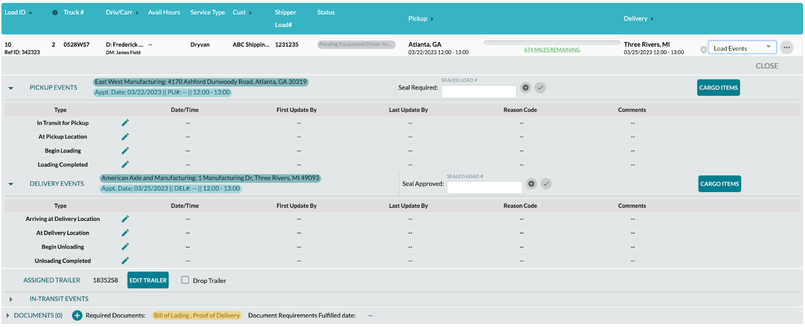Viewport: 805px width, 327px height.
Task: Click the Pickup Events section label
Action: tap(53, 88)
